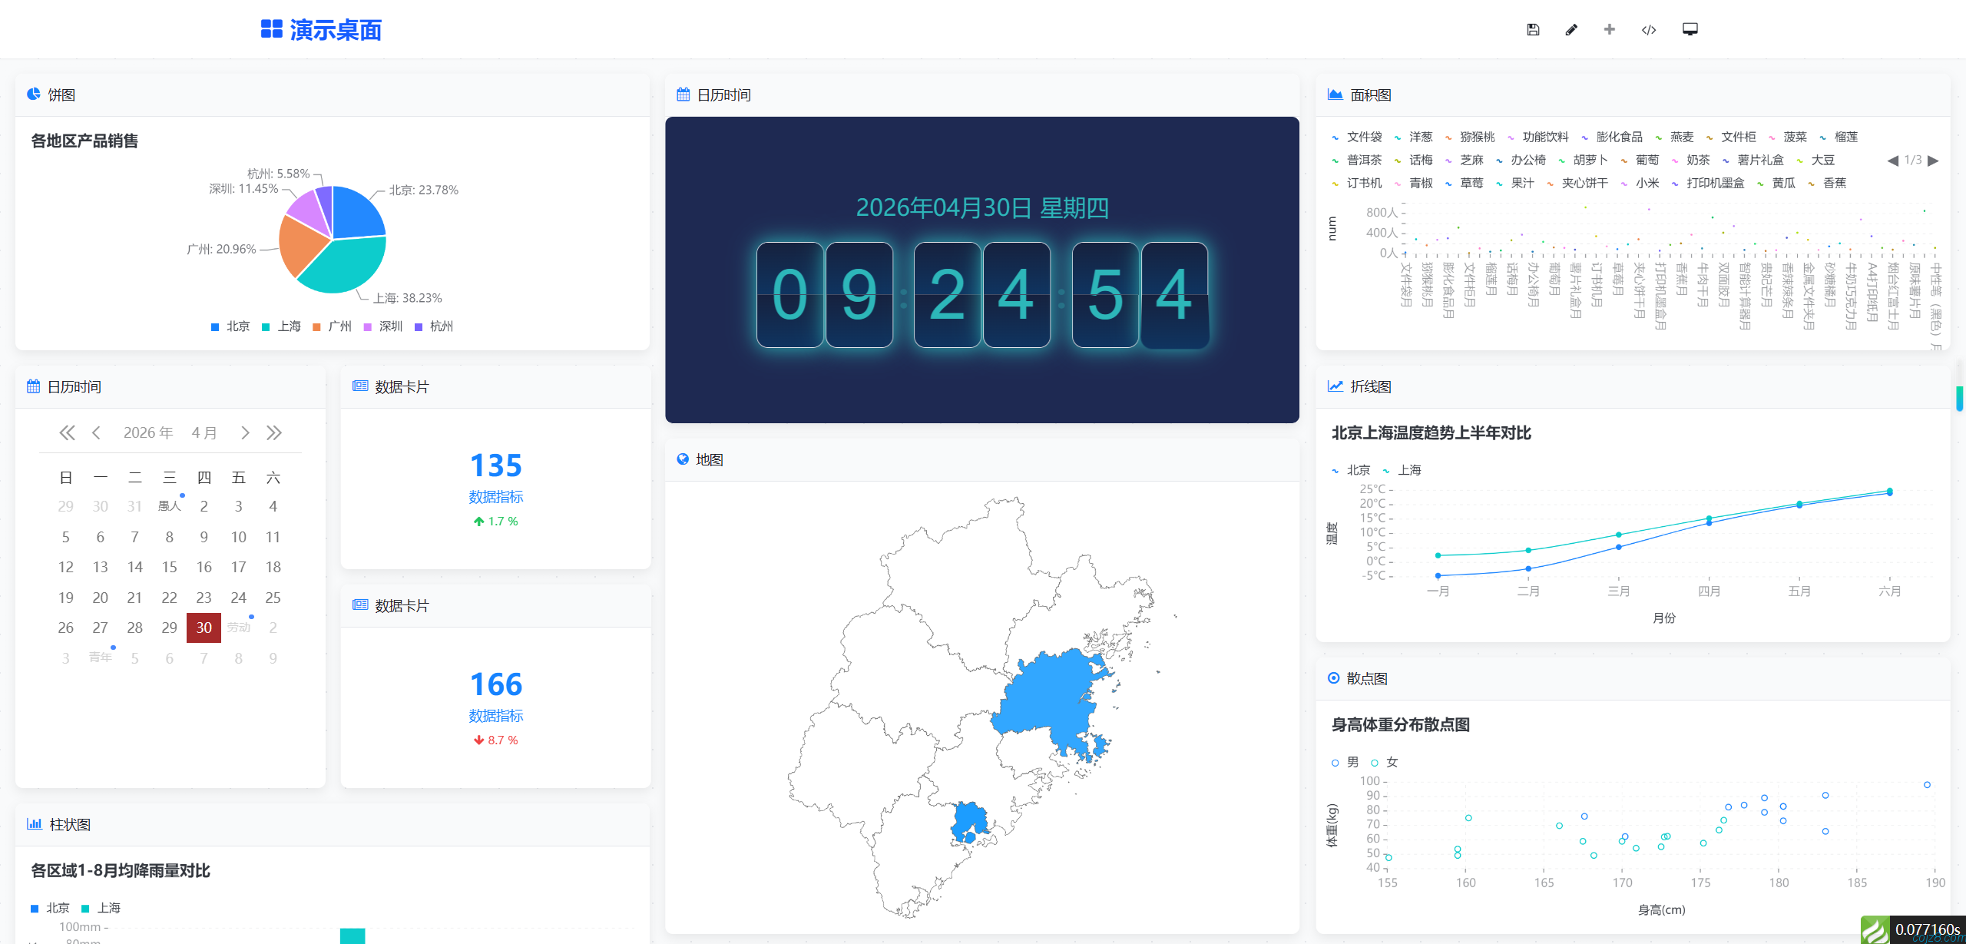
Task: Click the 2026 年 year label in the calendar
Action: coord(148,432)
